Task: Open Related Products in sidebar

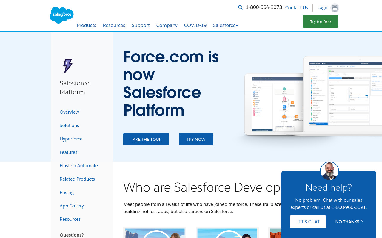Action: point(77,179)
